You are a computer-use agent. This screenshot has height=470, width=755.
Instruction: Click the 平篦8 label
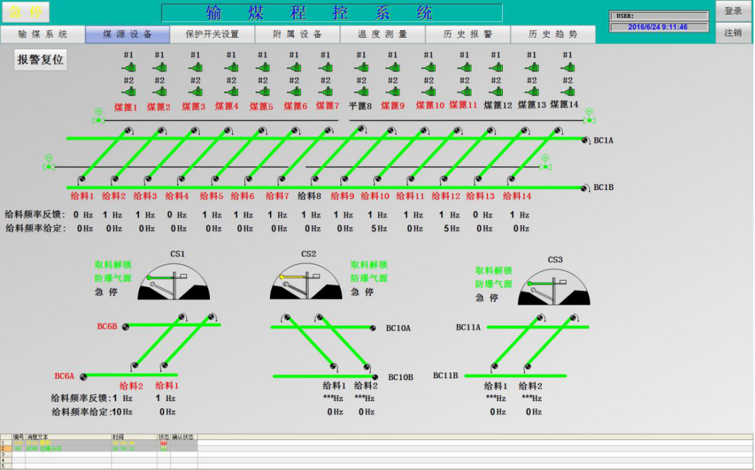[360, 105]
